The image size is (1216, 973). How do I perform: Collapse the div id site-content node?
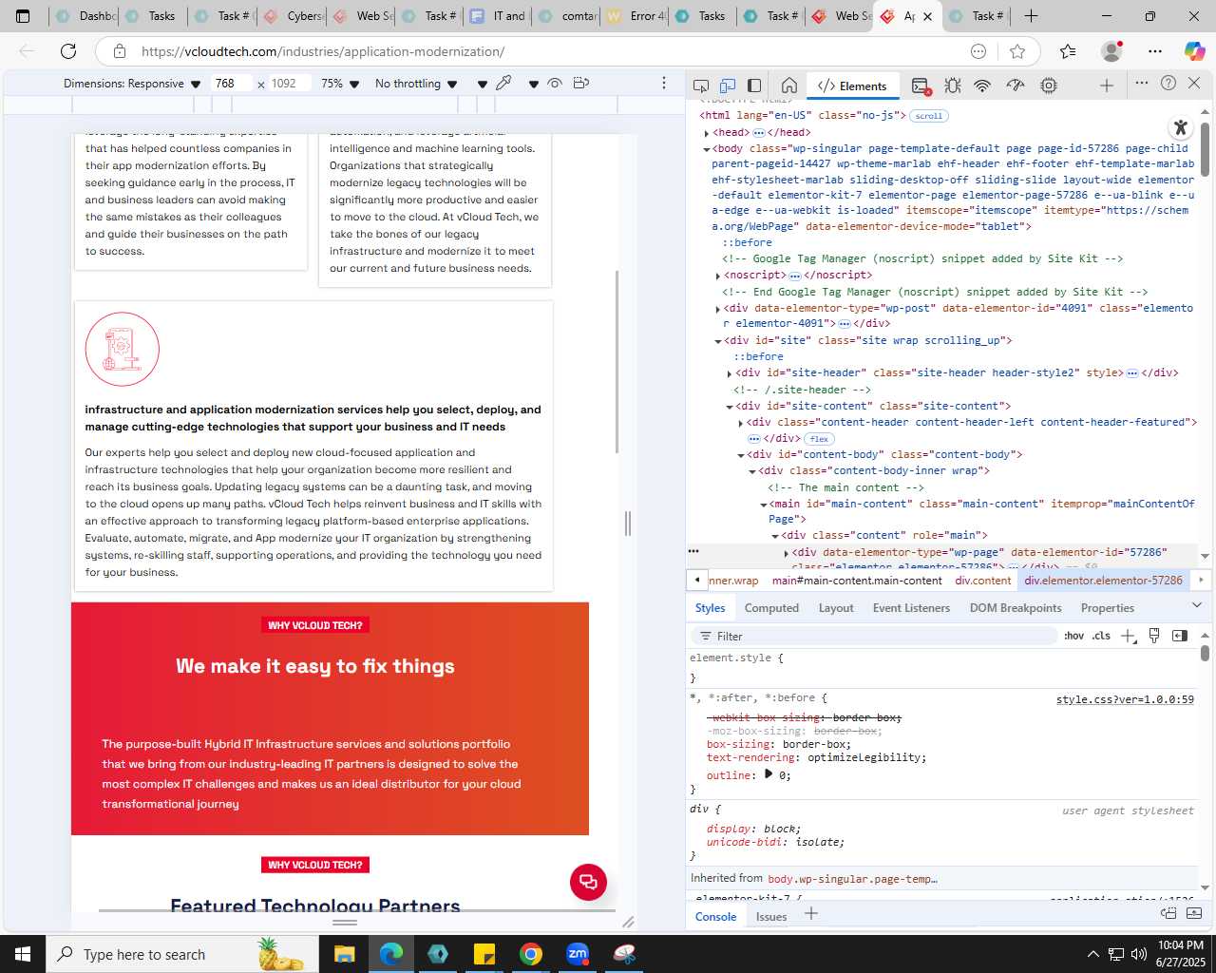click(x=730, y=407)
